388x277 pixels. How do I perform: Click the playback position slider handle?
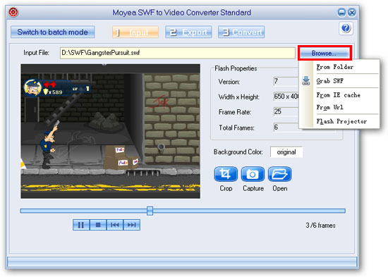[150, 211]
